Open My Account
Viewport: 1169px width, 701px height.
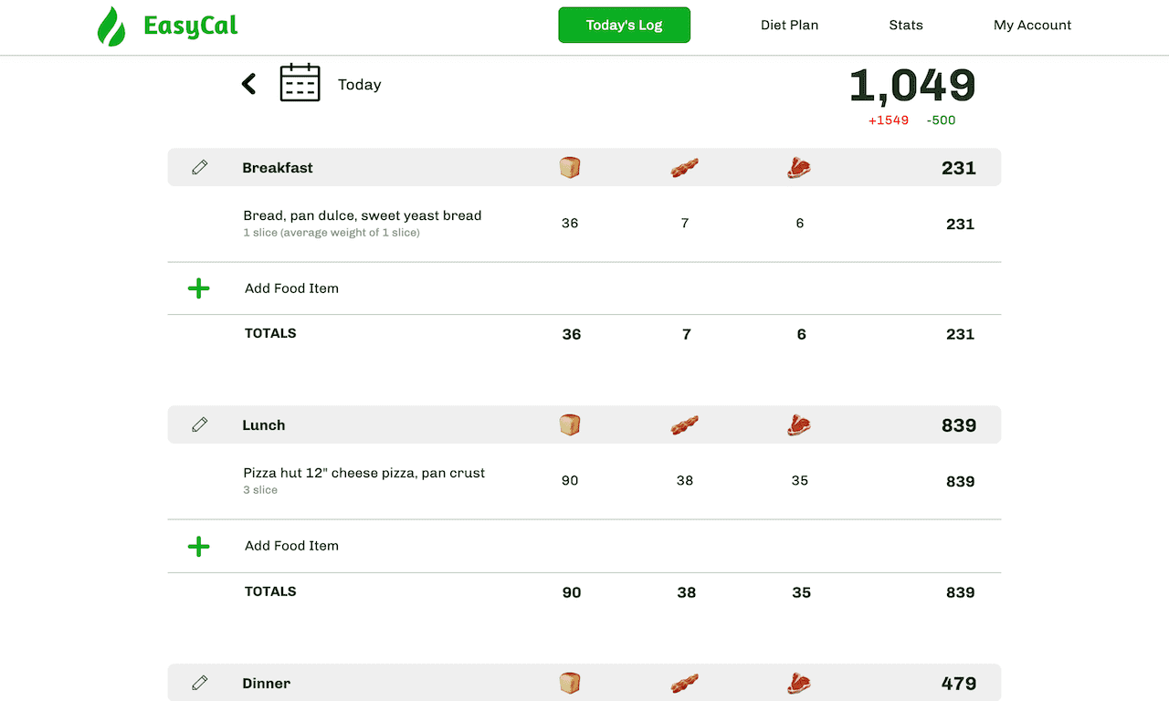[1033, 25]
